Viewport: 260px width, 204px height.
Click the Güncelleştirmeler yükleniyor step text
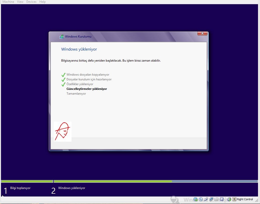coord(87,89)
